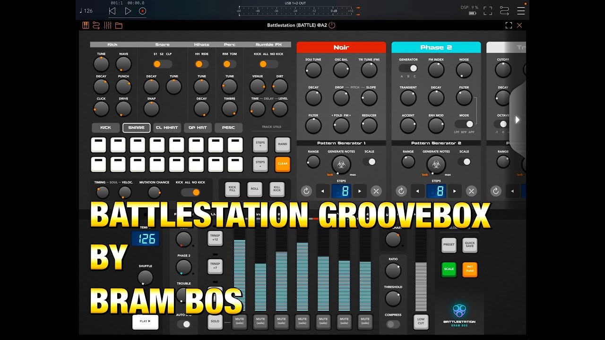Decrease Pattern Generator 2 steps with left arrow
This screenshot has width=605, height=340.
(417, 191)
